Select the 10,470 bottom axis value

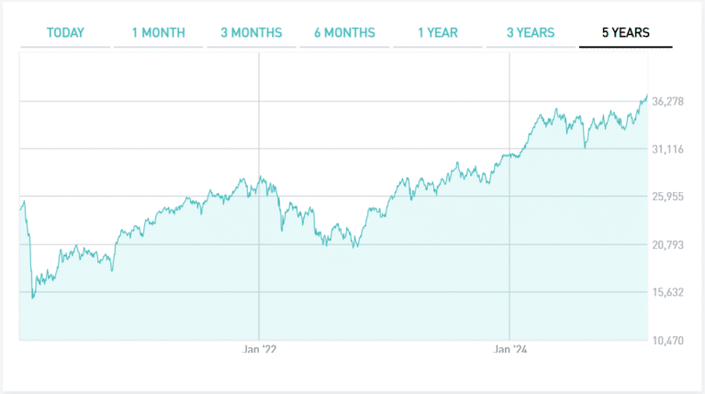[x=668, y=341]
